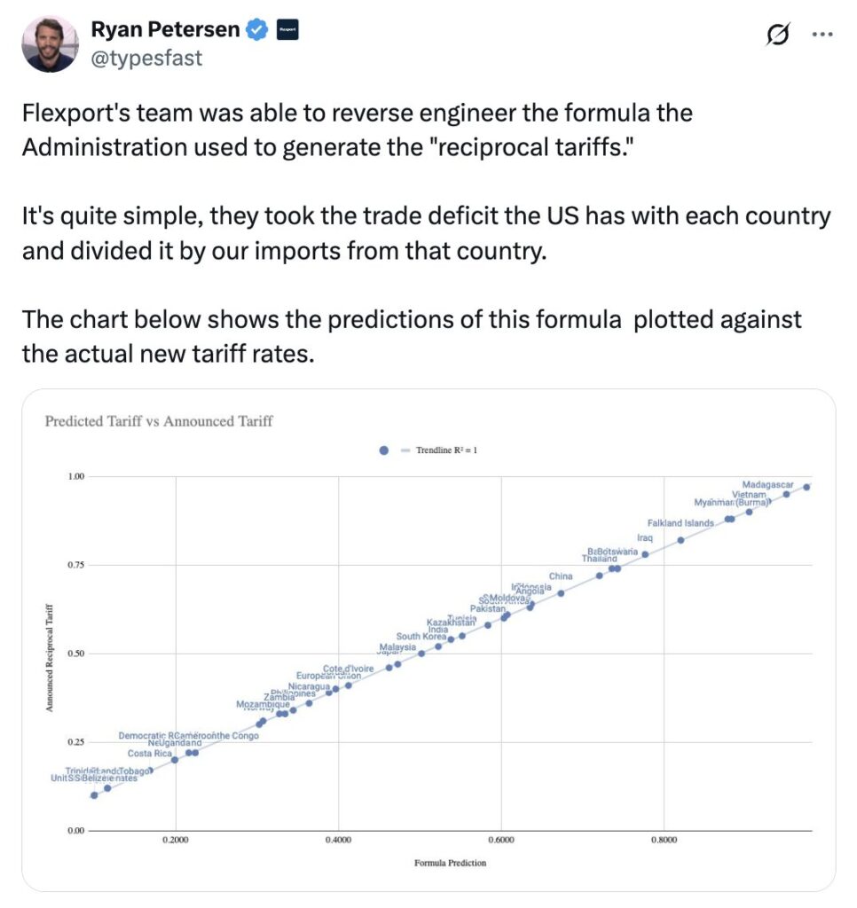Click the legend's blue dot marker

pyautogui.click(x=383, y=450)
